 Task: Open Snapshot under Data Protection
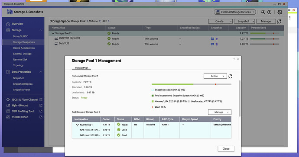[18, 78]
